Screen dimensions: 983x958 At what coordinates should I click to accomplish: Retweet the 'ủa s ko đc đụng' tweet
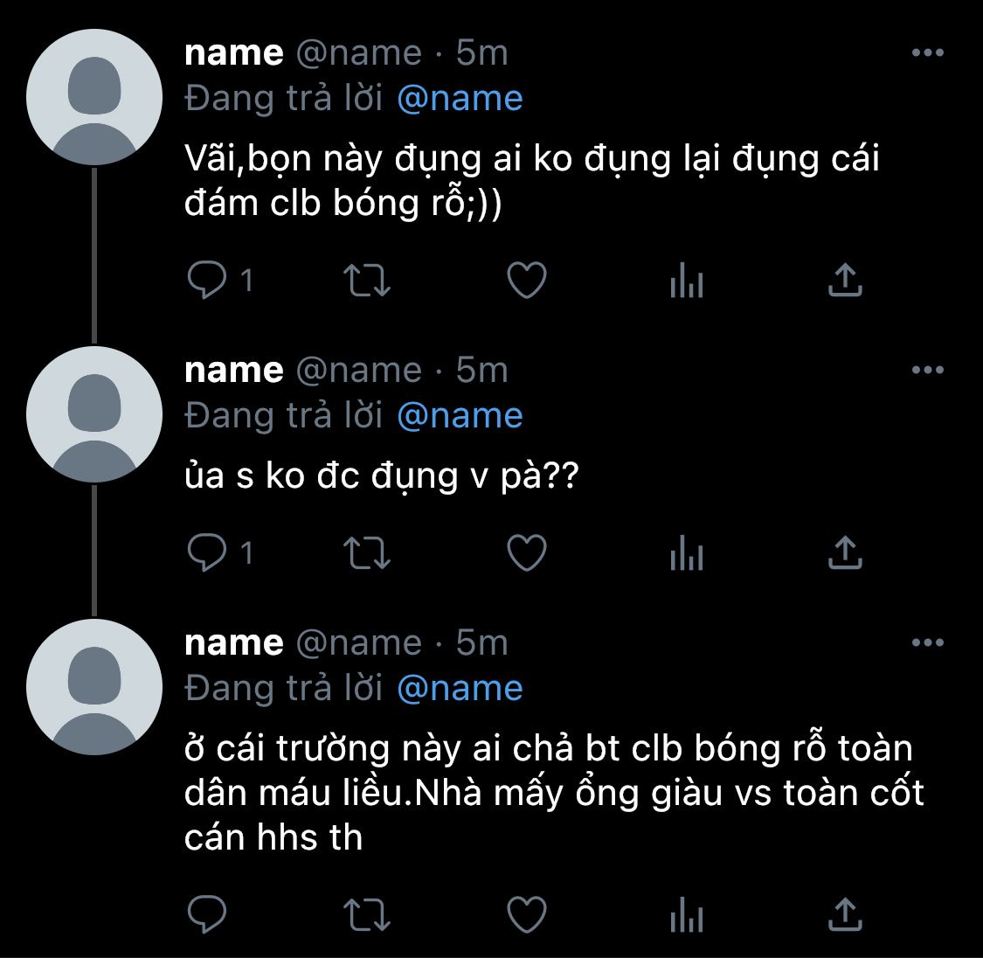tap(367, 553)
